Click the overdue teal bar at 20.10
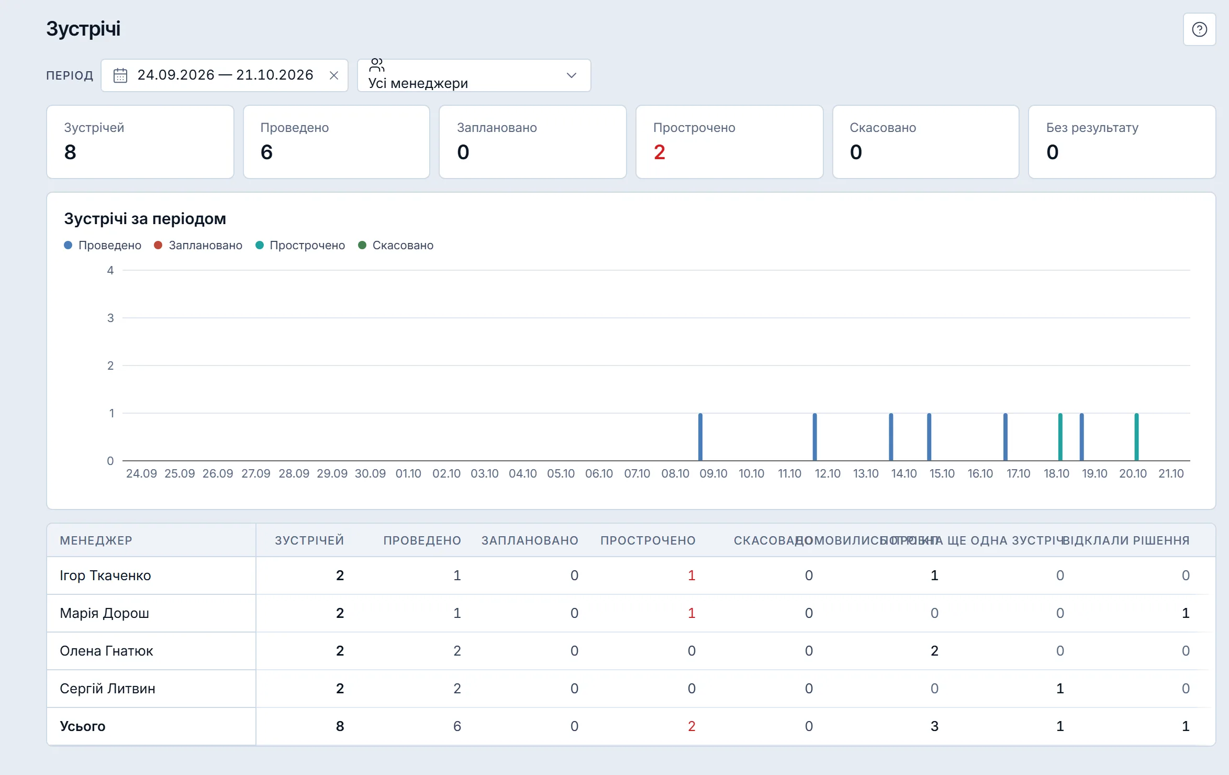 [x=1136, y=437]
